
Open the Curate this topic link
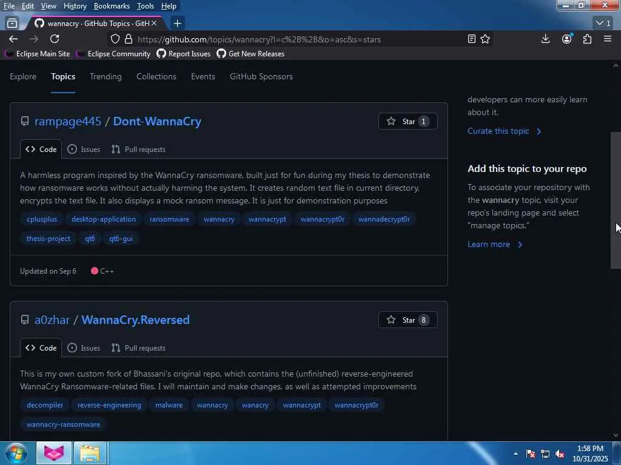pos(504,131)
